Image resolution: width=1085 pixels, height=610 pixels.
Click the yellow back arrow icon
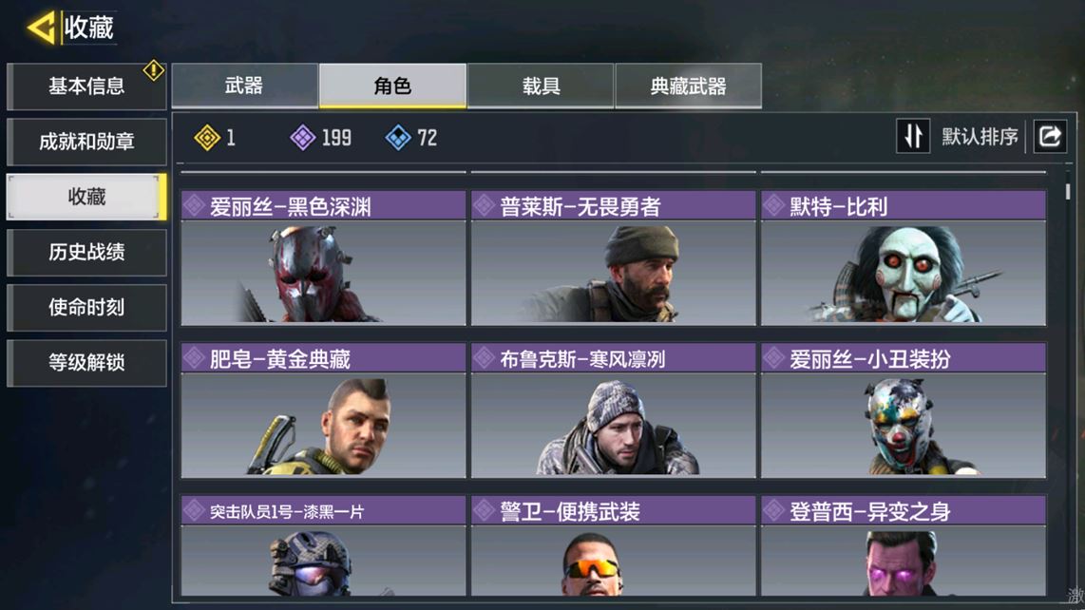coord(41,29)
